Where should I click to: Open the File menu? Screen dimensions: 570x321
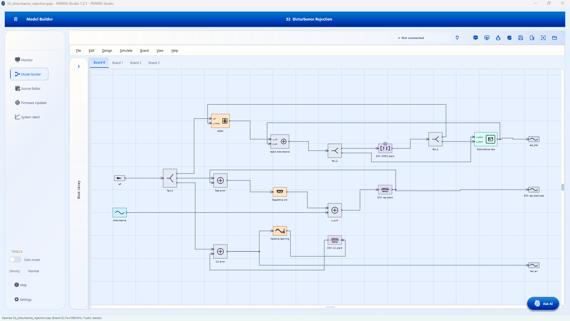point(78,51)
